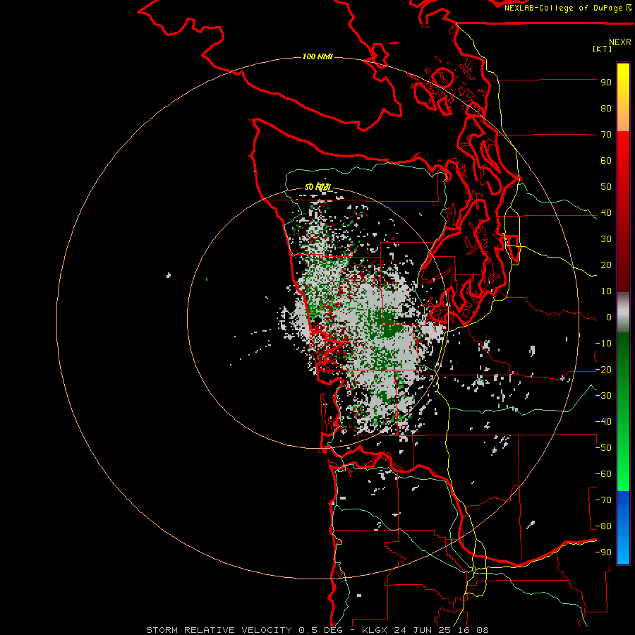635x635 pixels.
Task: Click the 50 NMI range ring label
Action: [x=317, y=187]
